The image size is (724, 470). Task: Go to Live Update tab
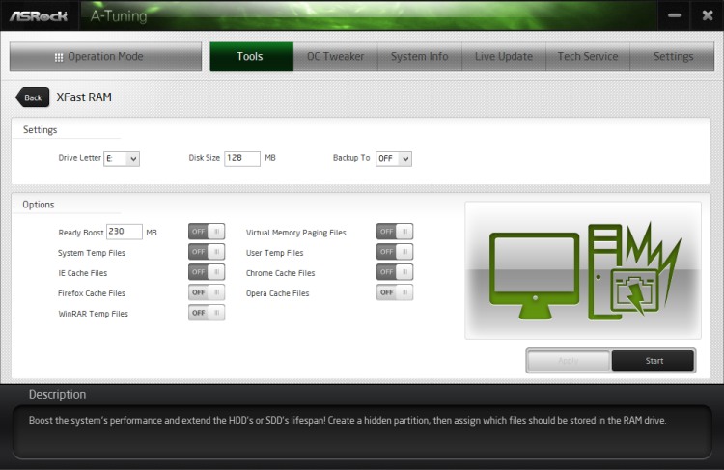(503, 57)
